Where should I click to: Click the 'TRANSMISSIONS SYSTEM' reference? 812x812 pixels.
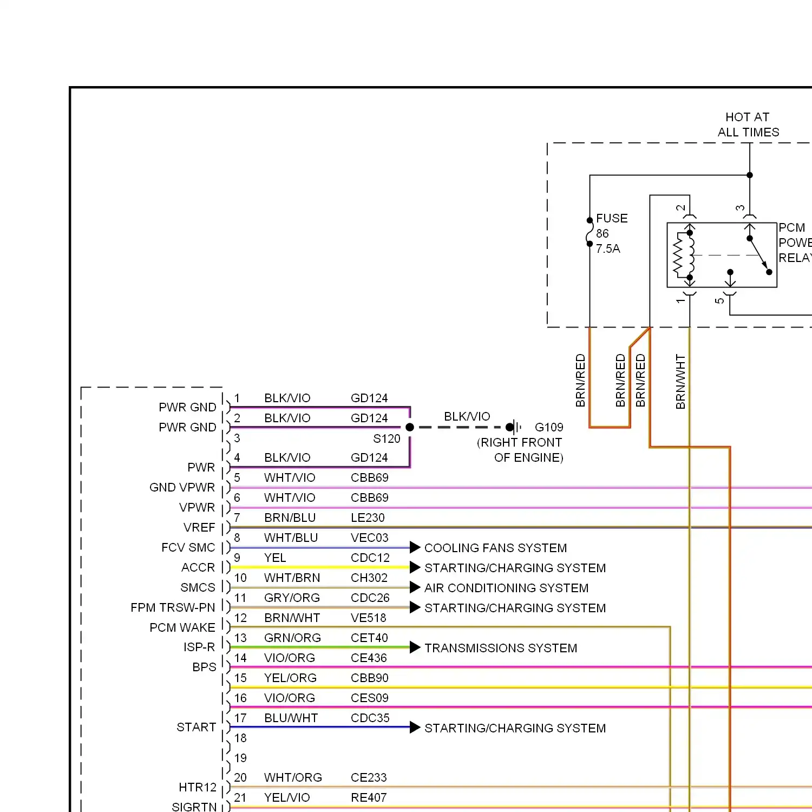pos(501,648)
